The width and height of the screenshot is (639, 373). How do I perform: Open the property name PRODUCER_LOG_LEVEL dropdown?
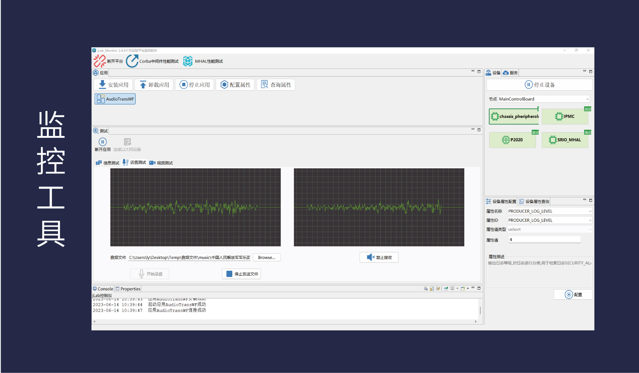point(590,211)
